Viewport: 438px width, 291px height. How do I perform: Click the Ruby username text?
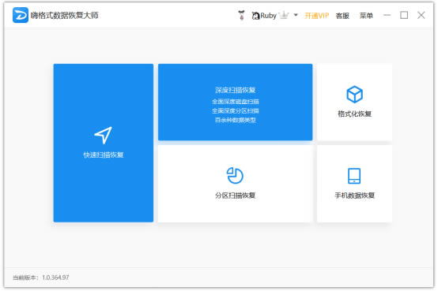click(x=269, y=16)
